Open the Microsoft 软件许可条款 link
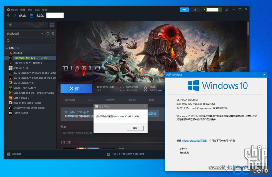The height and width of the screenshot is (177, 272). [x=195, y=141]
